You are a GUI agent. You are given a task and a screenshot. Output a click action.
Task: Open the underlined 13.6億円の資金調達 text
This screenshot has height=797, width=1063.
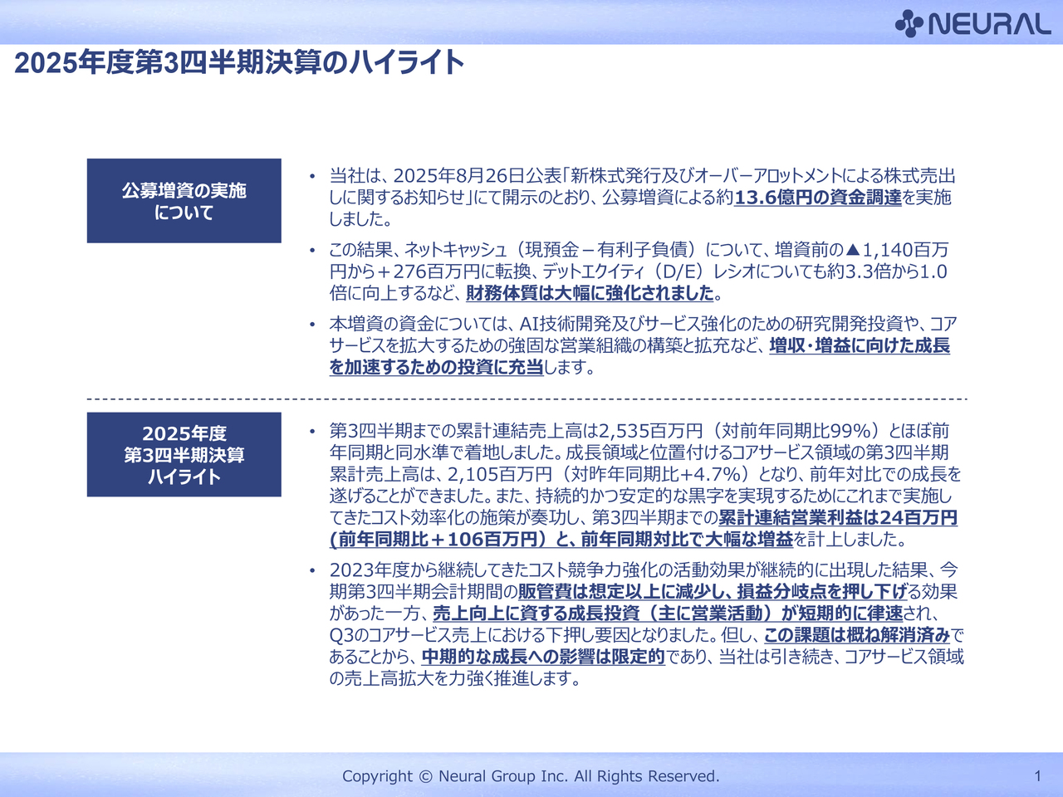(x=818, y=198)
